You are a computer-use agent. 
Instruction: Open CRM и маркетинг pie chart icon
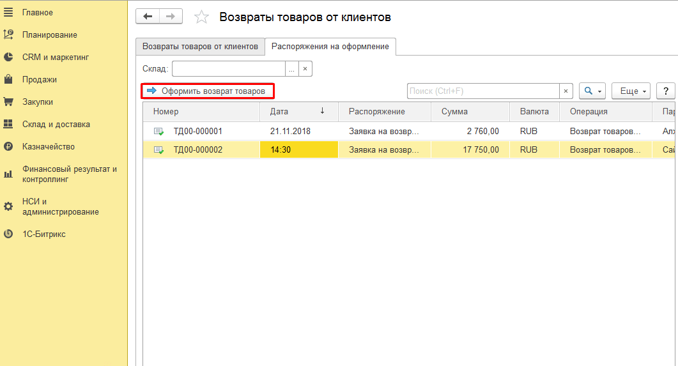point(8,57)
